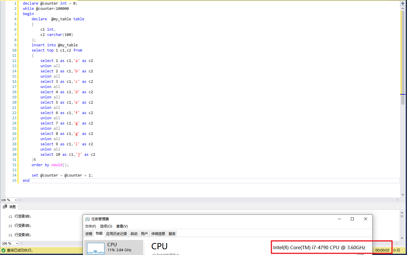This screenshot has width=407, height=255.
Task: Click the '查询已成功执行。' status text
Action: (20, 250)
